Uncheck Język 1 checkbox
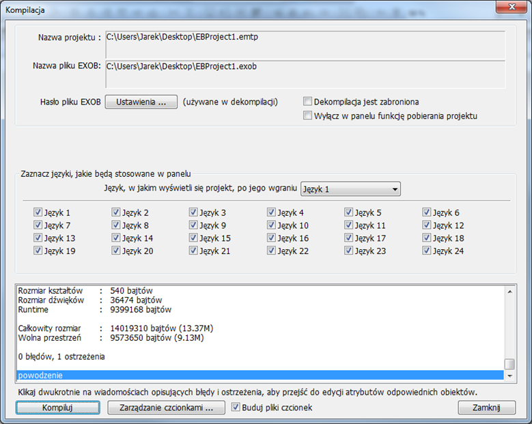The width and height of the screenshot is (532, 424). coord(38,212)
